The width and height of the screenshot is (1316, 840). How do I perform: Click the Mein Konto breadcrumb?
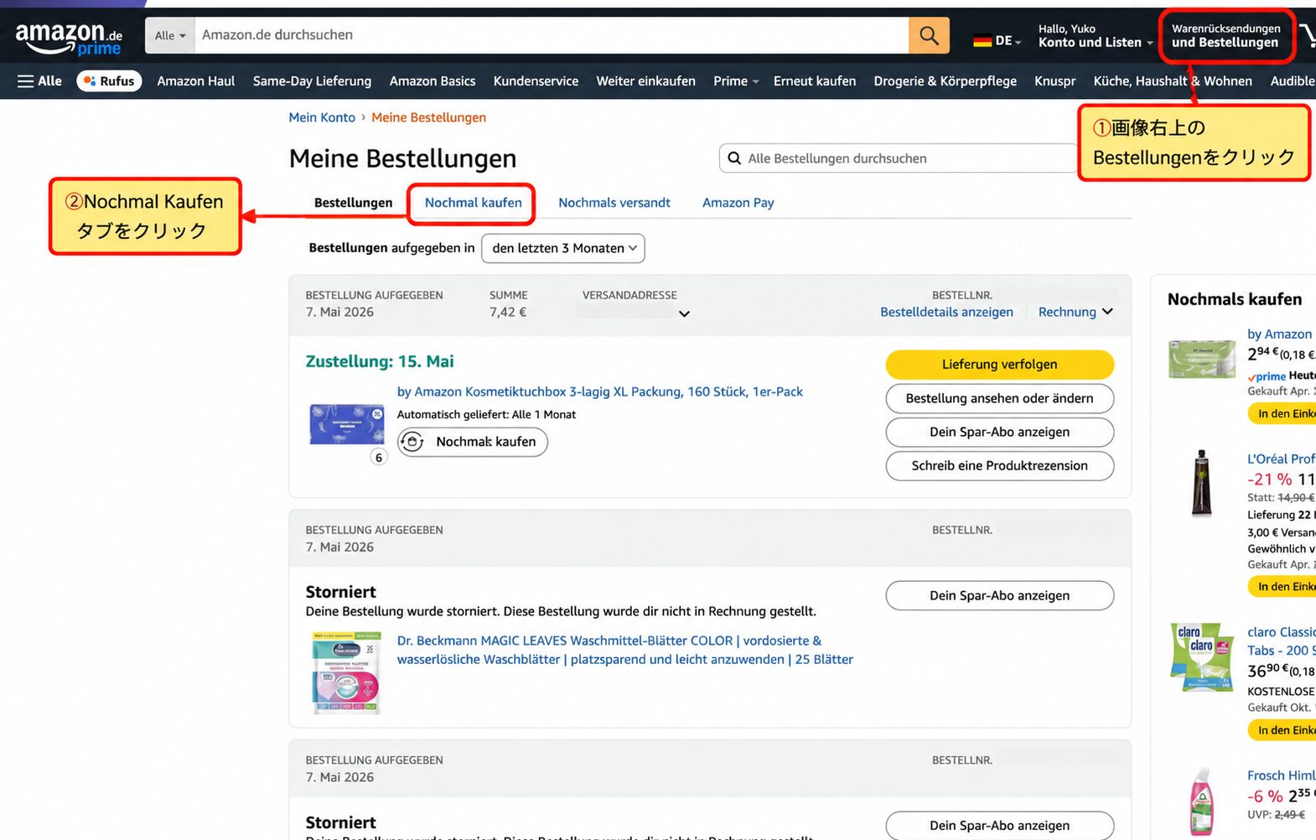click(322, 117)
